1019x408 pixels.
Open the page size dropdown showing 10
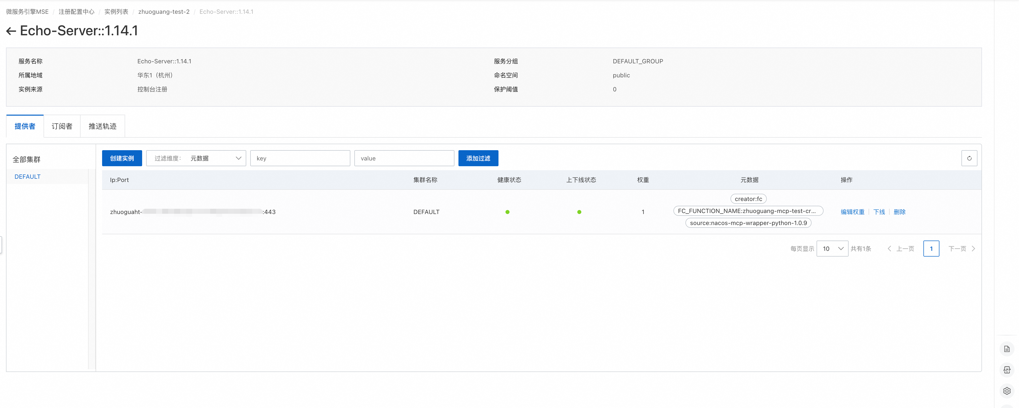(x=832, y=249)
